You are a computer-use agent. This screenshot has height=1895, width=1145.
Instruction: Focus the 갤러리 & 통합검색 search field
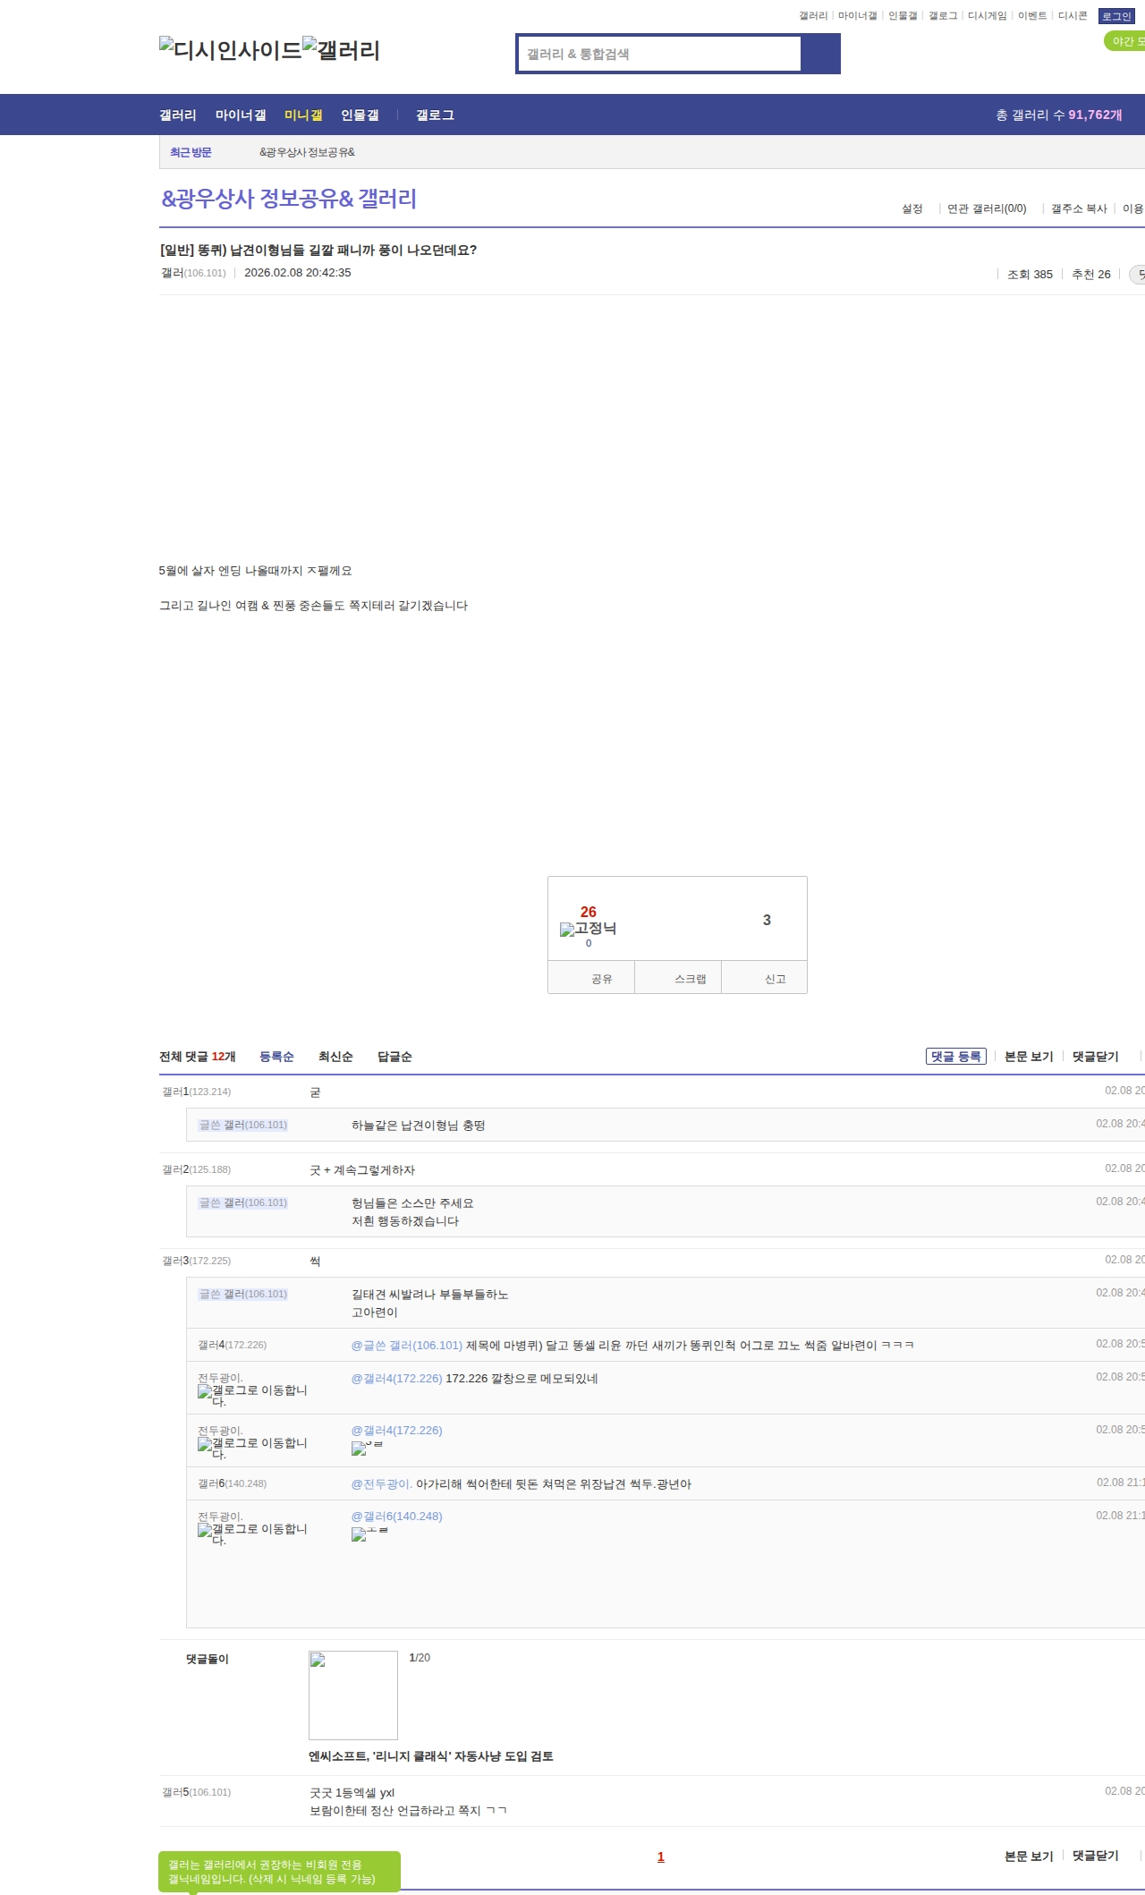tap(660, 54)
